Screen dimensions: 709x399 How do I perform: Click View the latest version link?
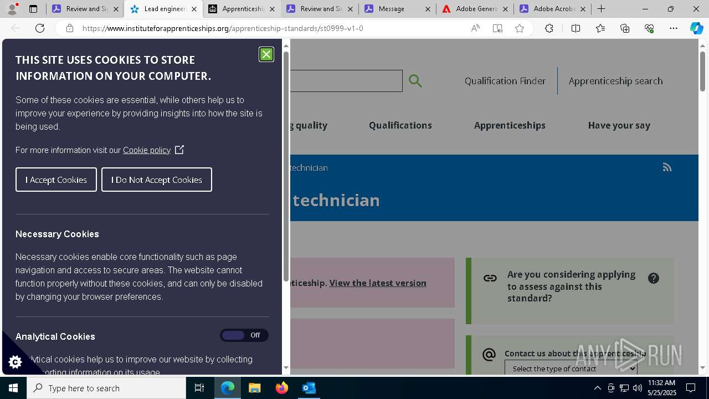378,283
